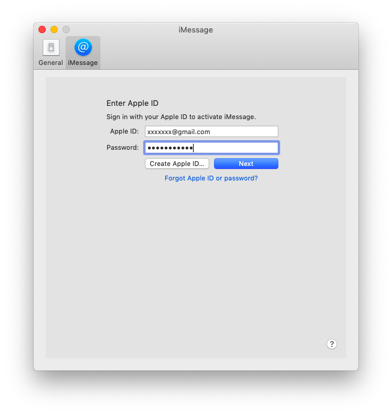Select the iMessage preferences tab
The height and width of the screenshot is (415, 392).
[83, 53]
